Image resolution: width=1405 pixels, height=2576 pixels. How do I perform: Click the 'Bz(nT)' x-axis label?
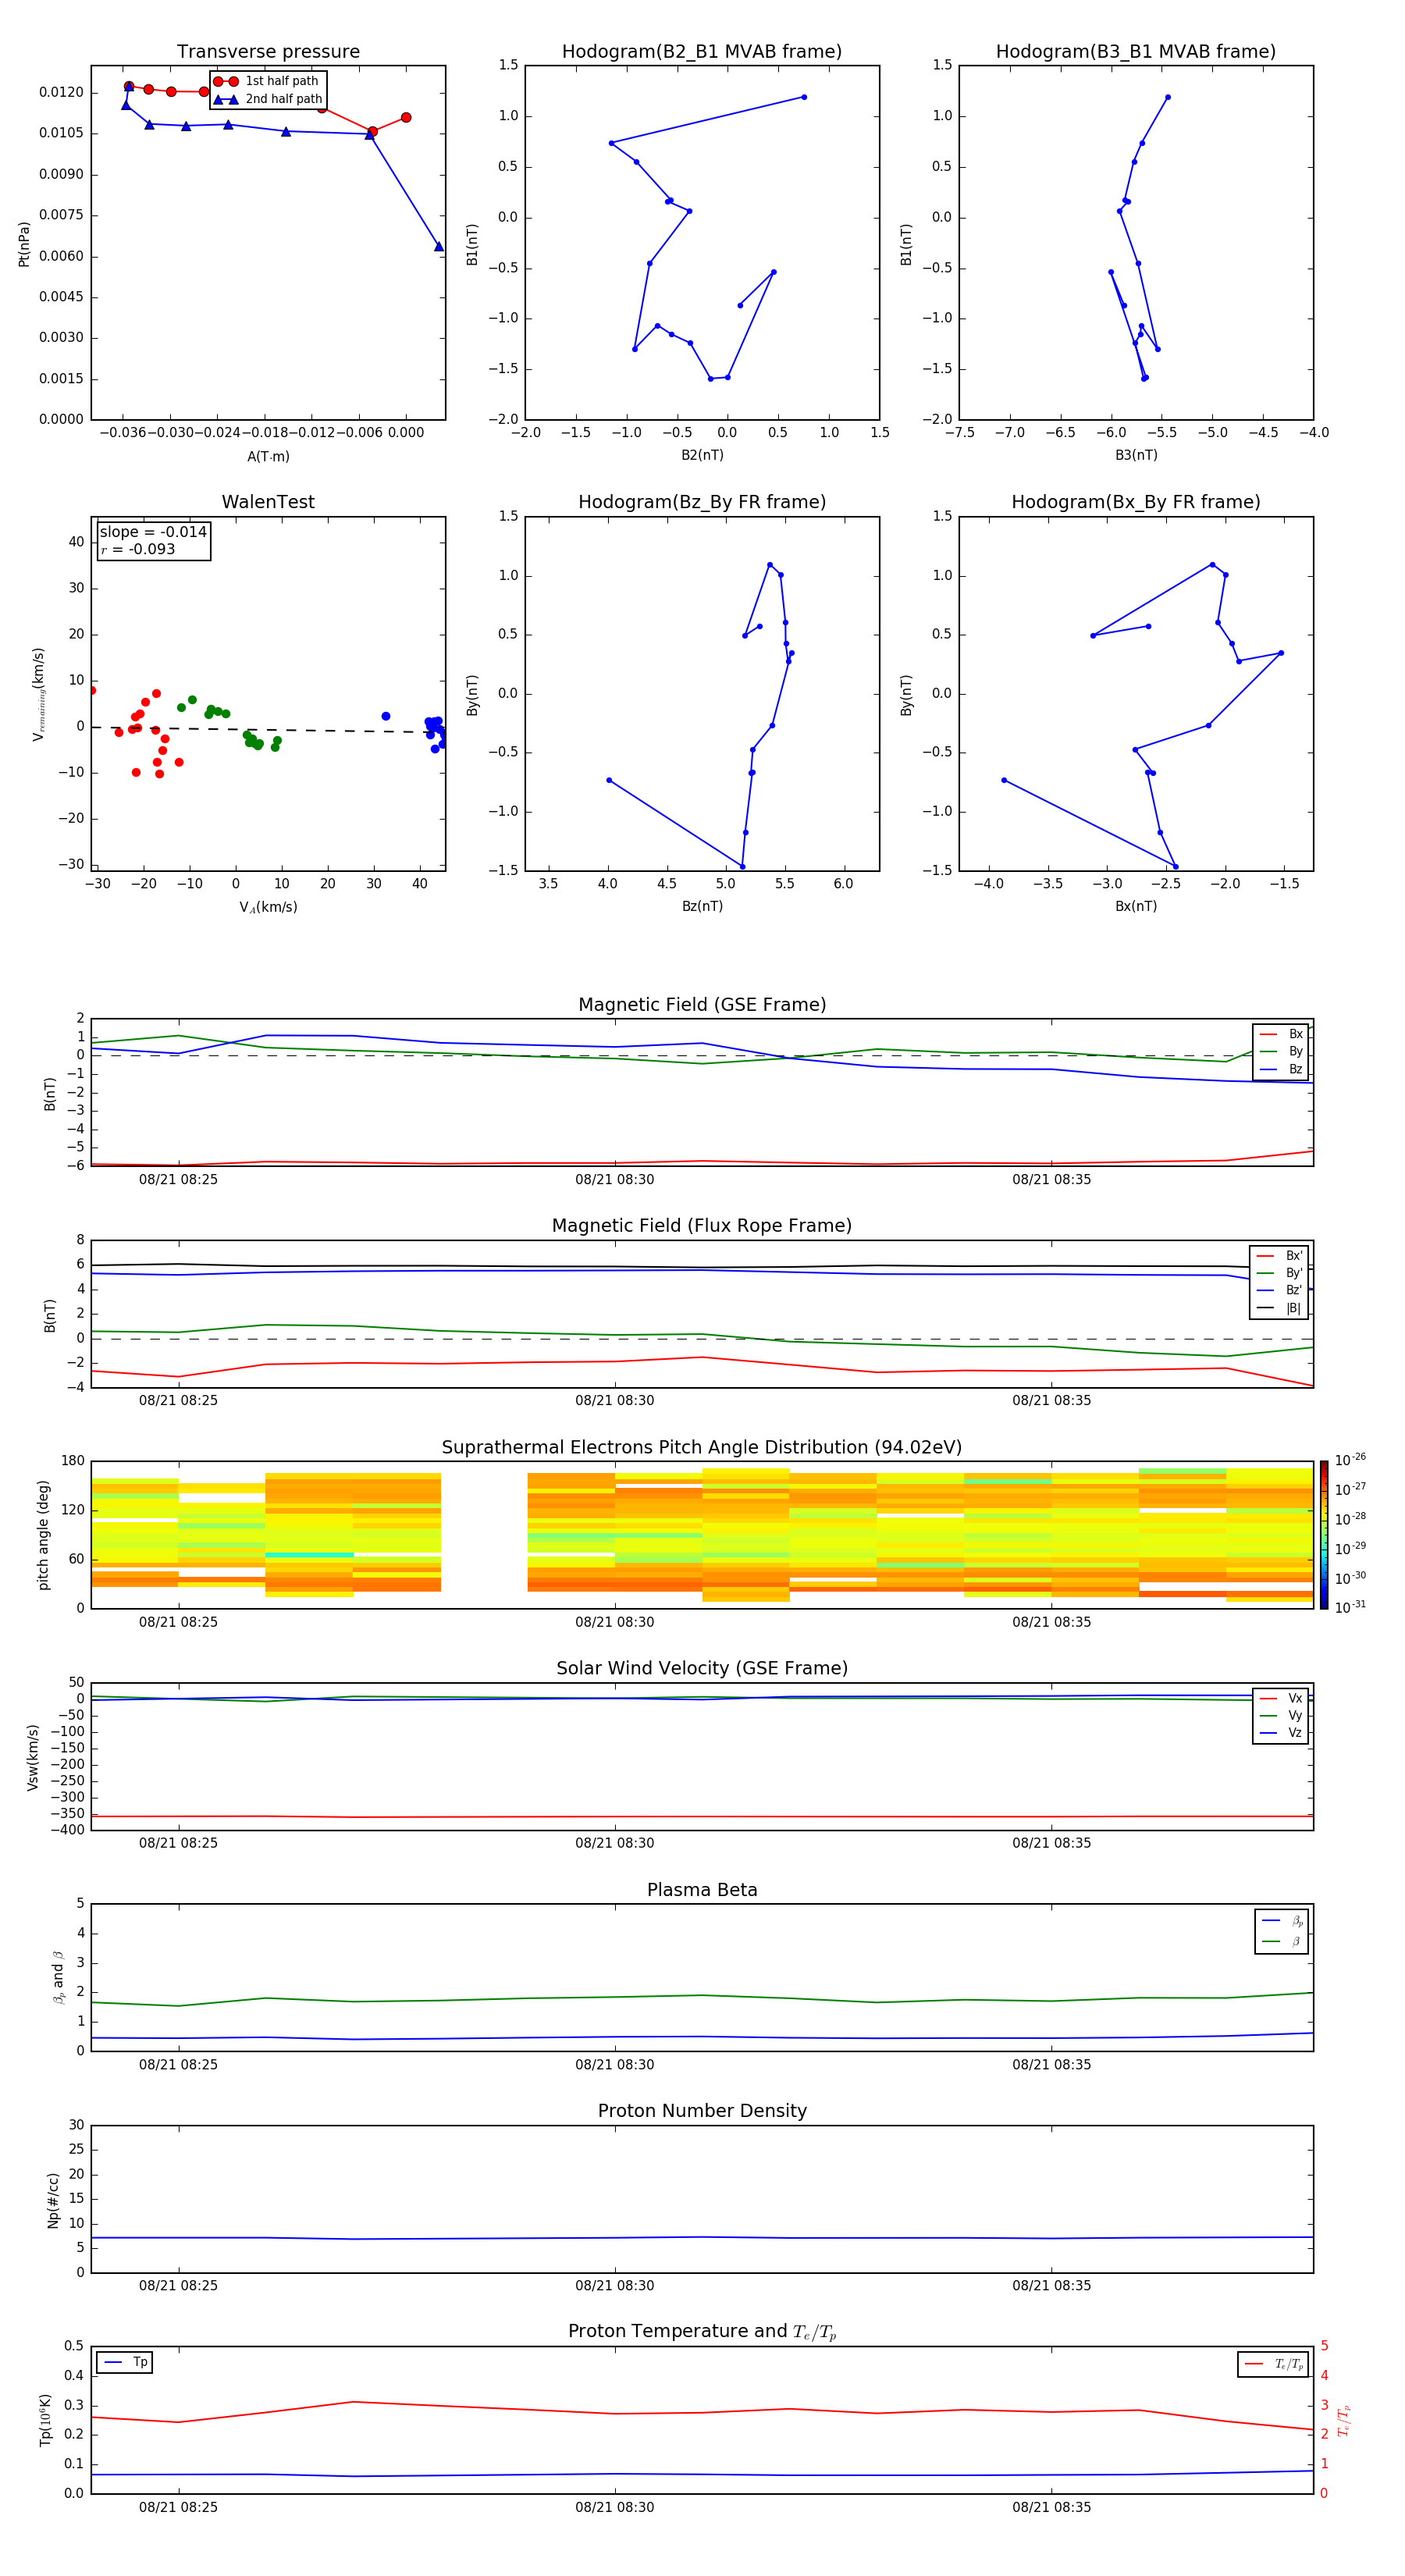click(702, 906)
